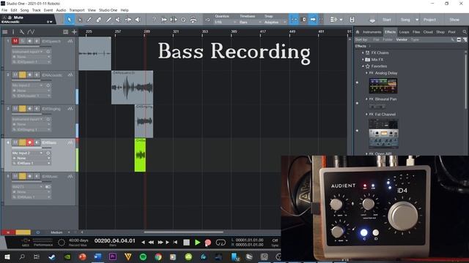Select the Range tool

point(79,20)
